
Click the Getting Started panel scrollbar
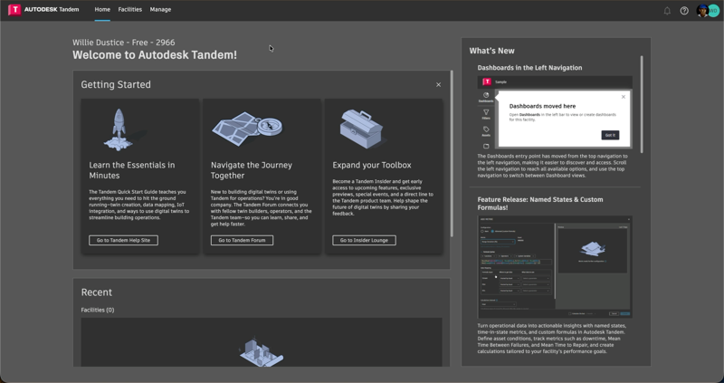coord(452,153)
